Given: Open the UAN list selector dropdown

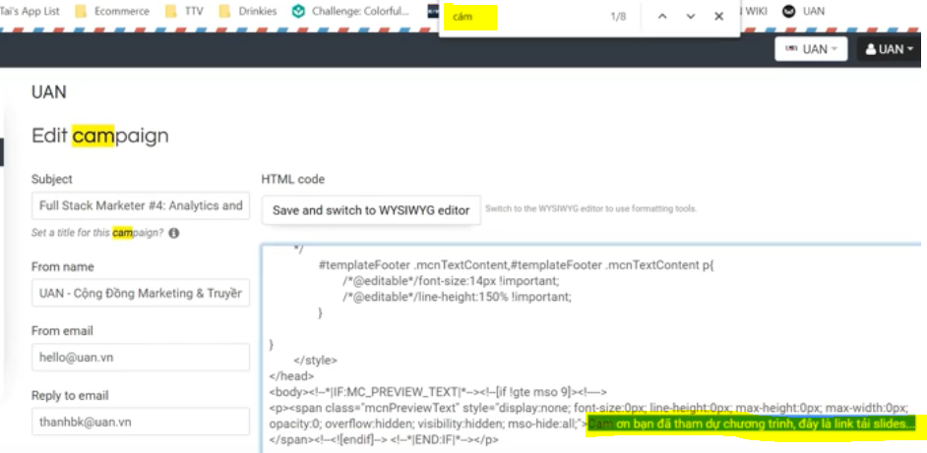Looking at the screenshot, I should 811,49.
